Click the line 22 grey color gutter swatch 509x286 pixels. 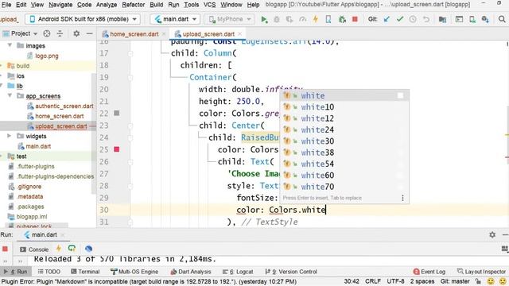pos(117,113)
